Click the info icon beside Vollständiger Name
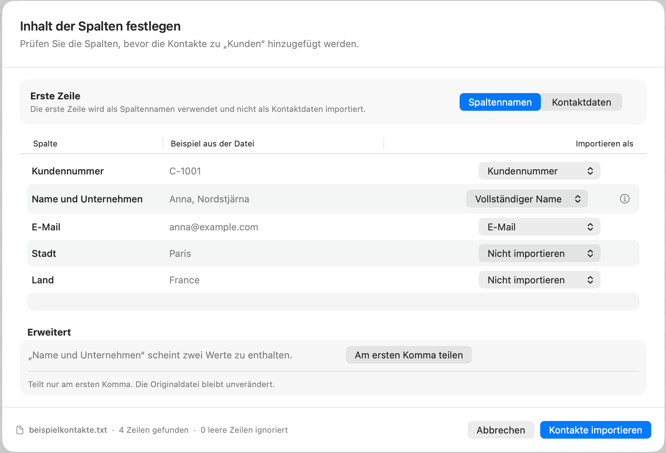 (x=624, y=199)
